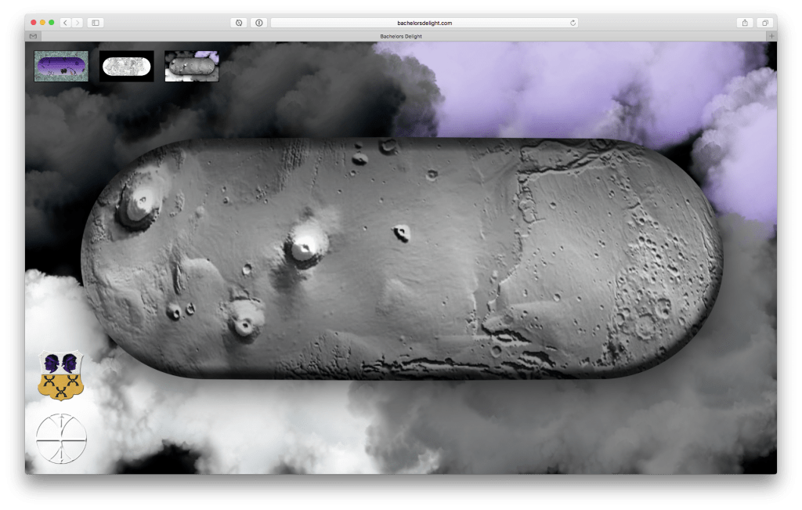Select the Bachelors Delight tab

point(401,36)
